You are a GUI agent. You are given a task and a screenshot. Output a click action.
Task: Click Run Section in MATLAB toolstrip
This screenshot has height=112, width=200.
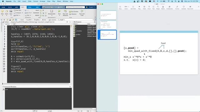pyautogui.click(x=74, y=12)
